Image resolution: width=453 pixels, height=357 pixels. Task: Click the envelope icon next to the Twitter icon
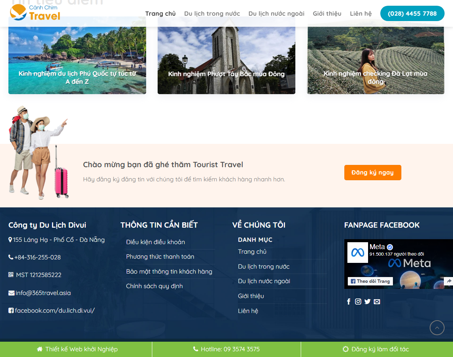click(x=377, y=302)
